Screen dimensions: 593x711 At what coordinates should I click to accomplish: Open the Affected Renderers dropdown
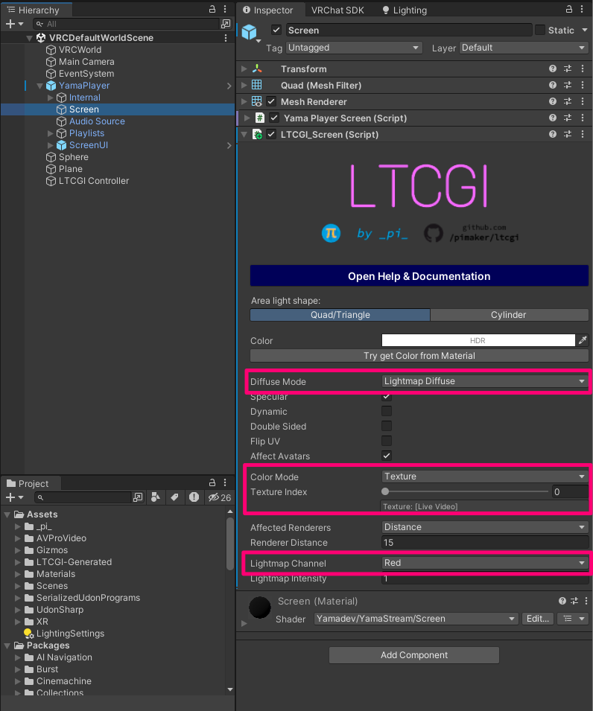(x=484, y=527)
